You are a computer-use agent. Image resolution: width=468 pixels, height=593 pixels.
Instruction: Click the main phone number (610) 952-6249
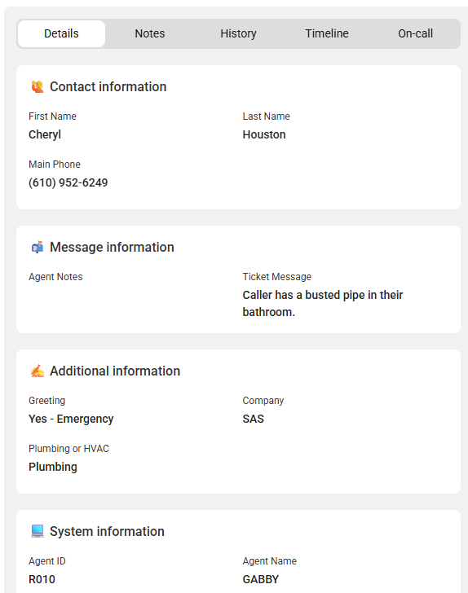68,182
